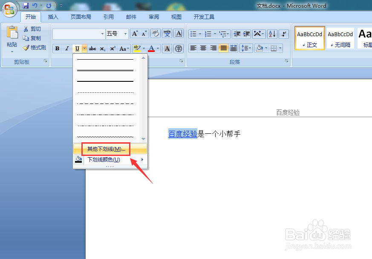This screenshot has width=372, height=259.
Task: Shrink the font size
Action: [144, 34]
